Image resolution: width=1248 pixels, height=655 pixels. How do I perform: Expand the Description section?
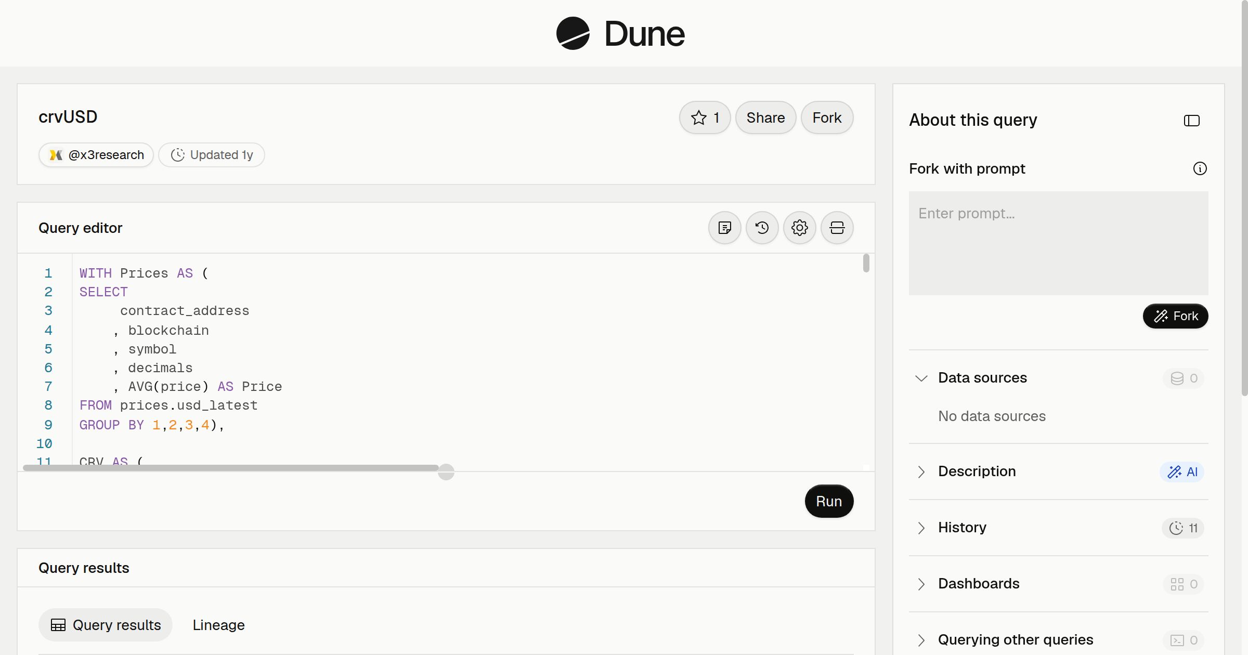[921, 471]
